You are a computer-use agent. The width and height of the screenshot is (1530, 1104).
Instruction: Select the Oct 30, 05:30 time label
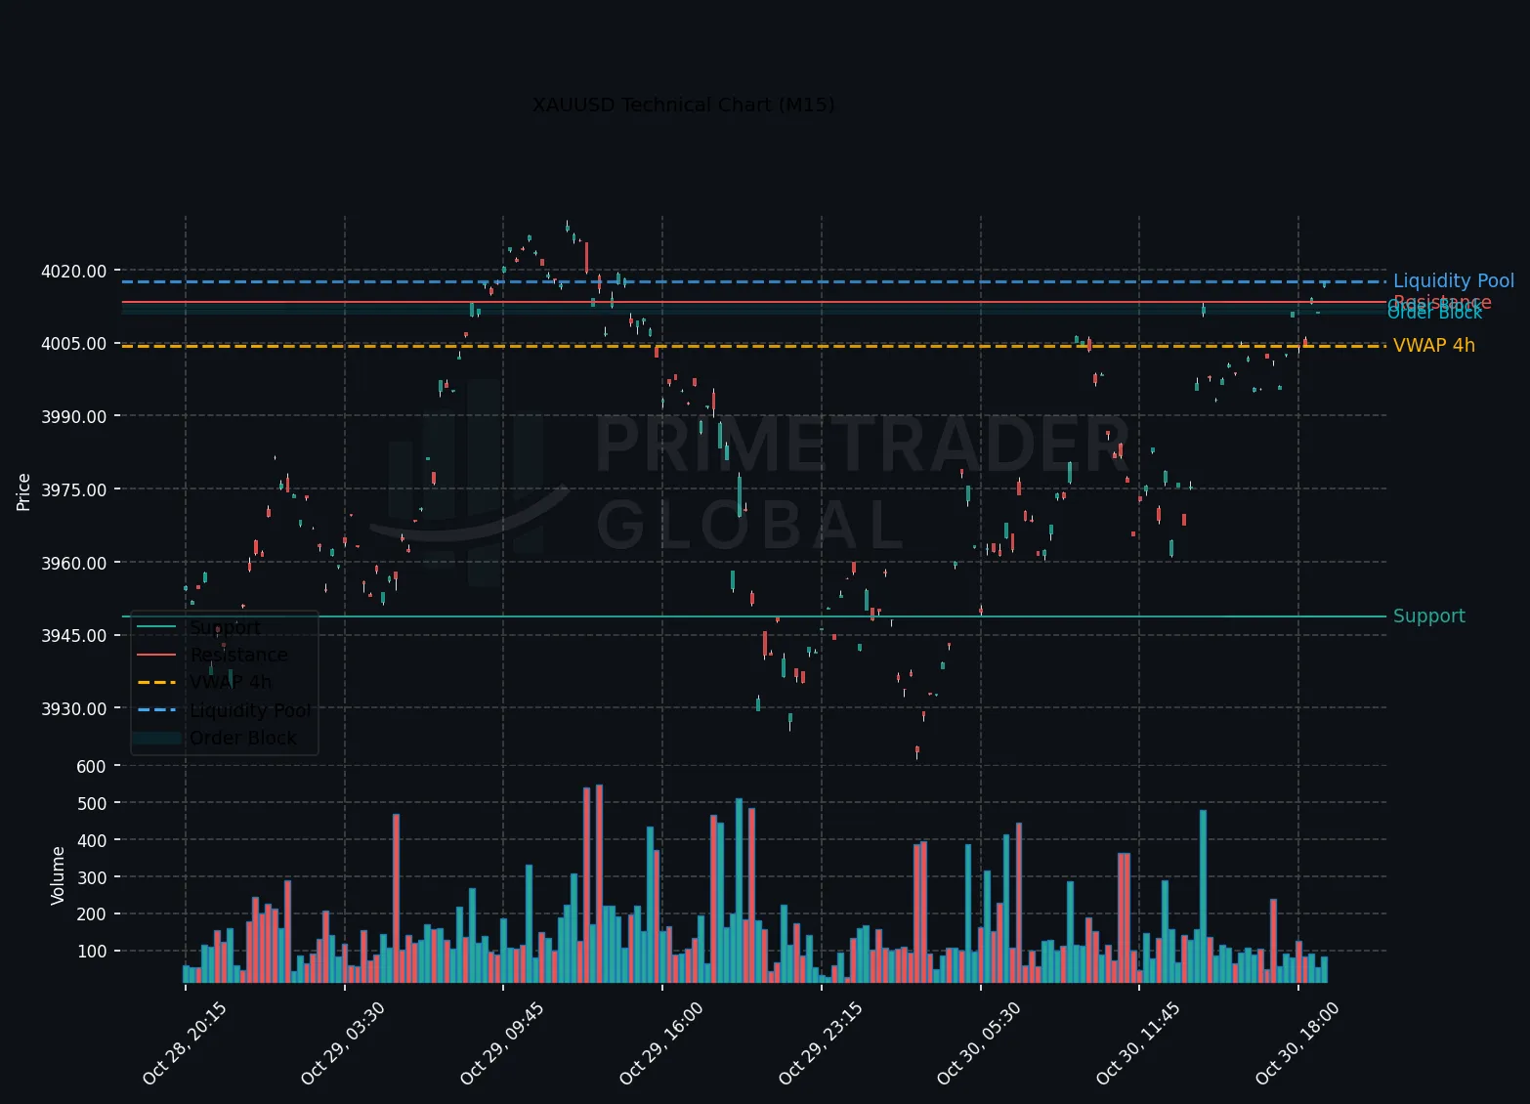(979, 1043)
